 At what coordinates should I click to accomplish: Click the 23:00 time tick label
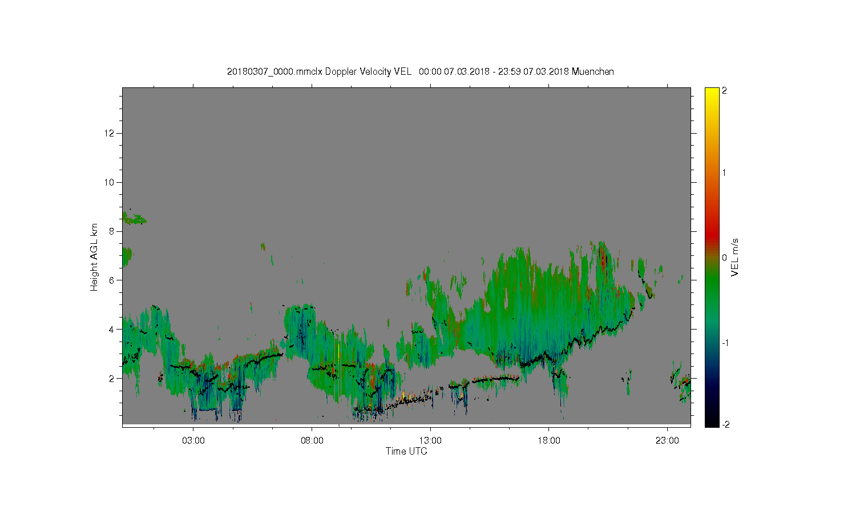point(667,441)
